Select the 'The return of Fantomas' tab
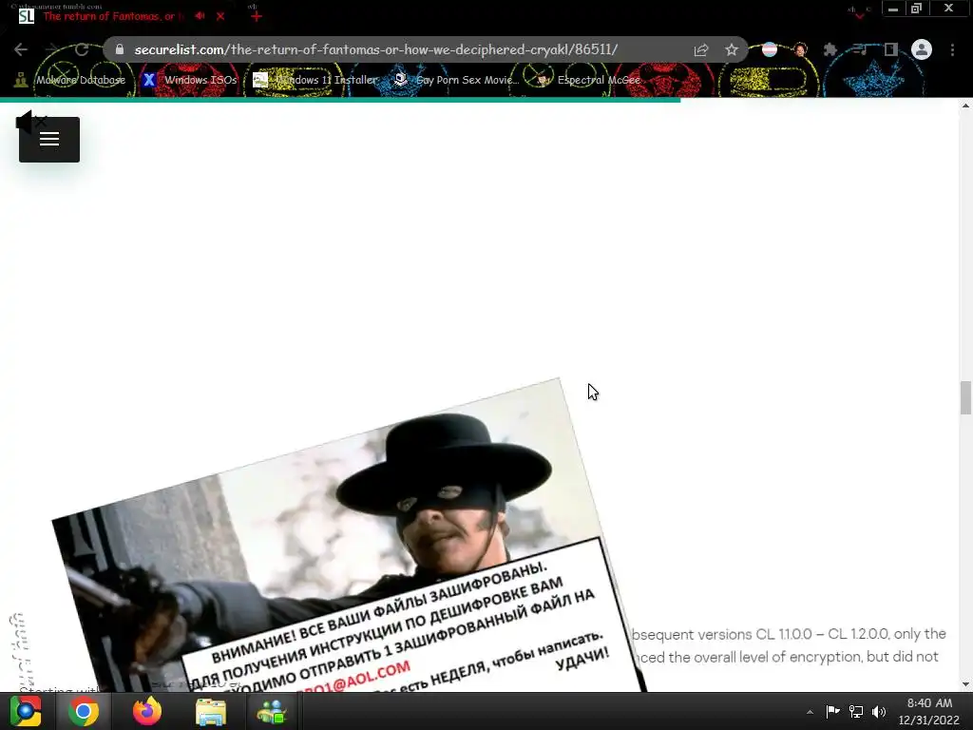973x730 pixels. [114, 17]
